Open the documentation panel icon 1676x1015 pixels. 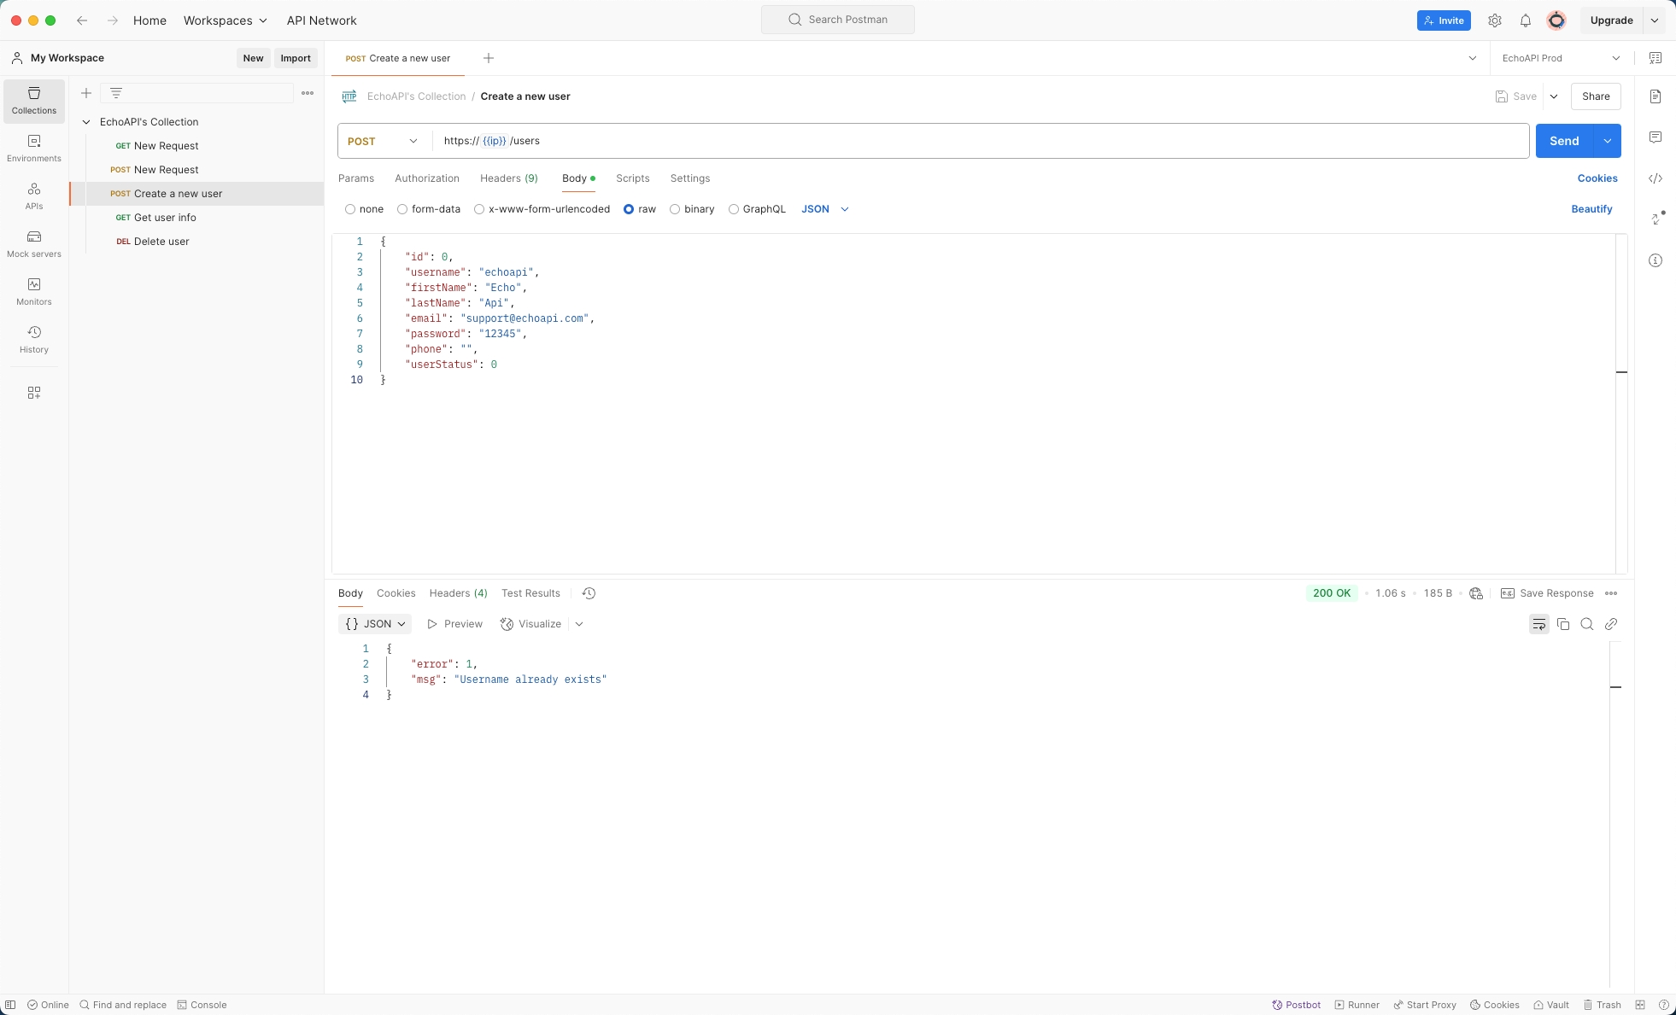(x=1655, y=96)
